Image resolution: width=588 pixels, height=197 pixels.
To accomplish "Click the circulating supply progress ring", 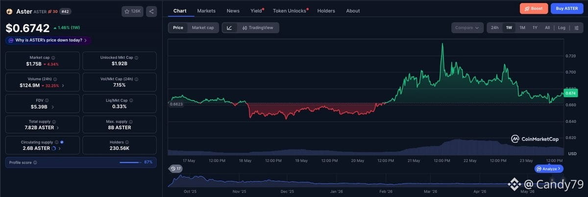I will click(54, 148).
